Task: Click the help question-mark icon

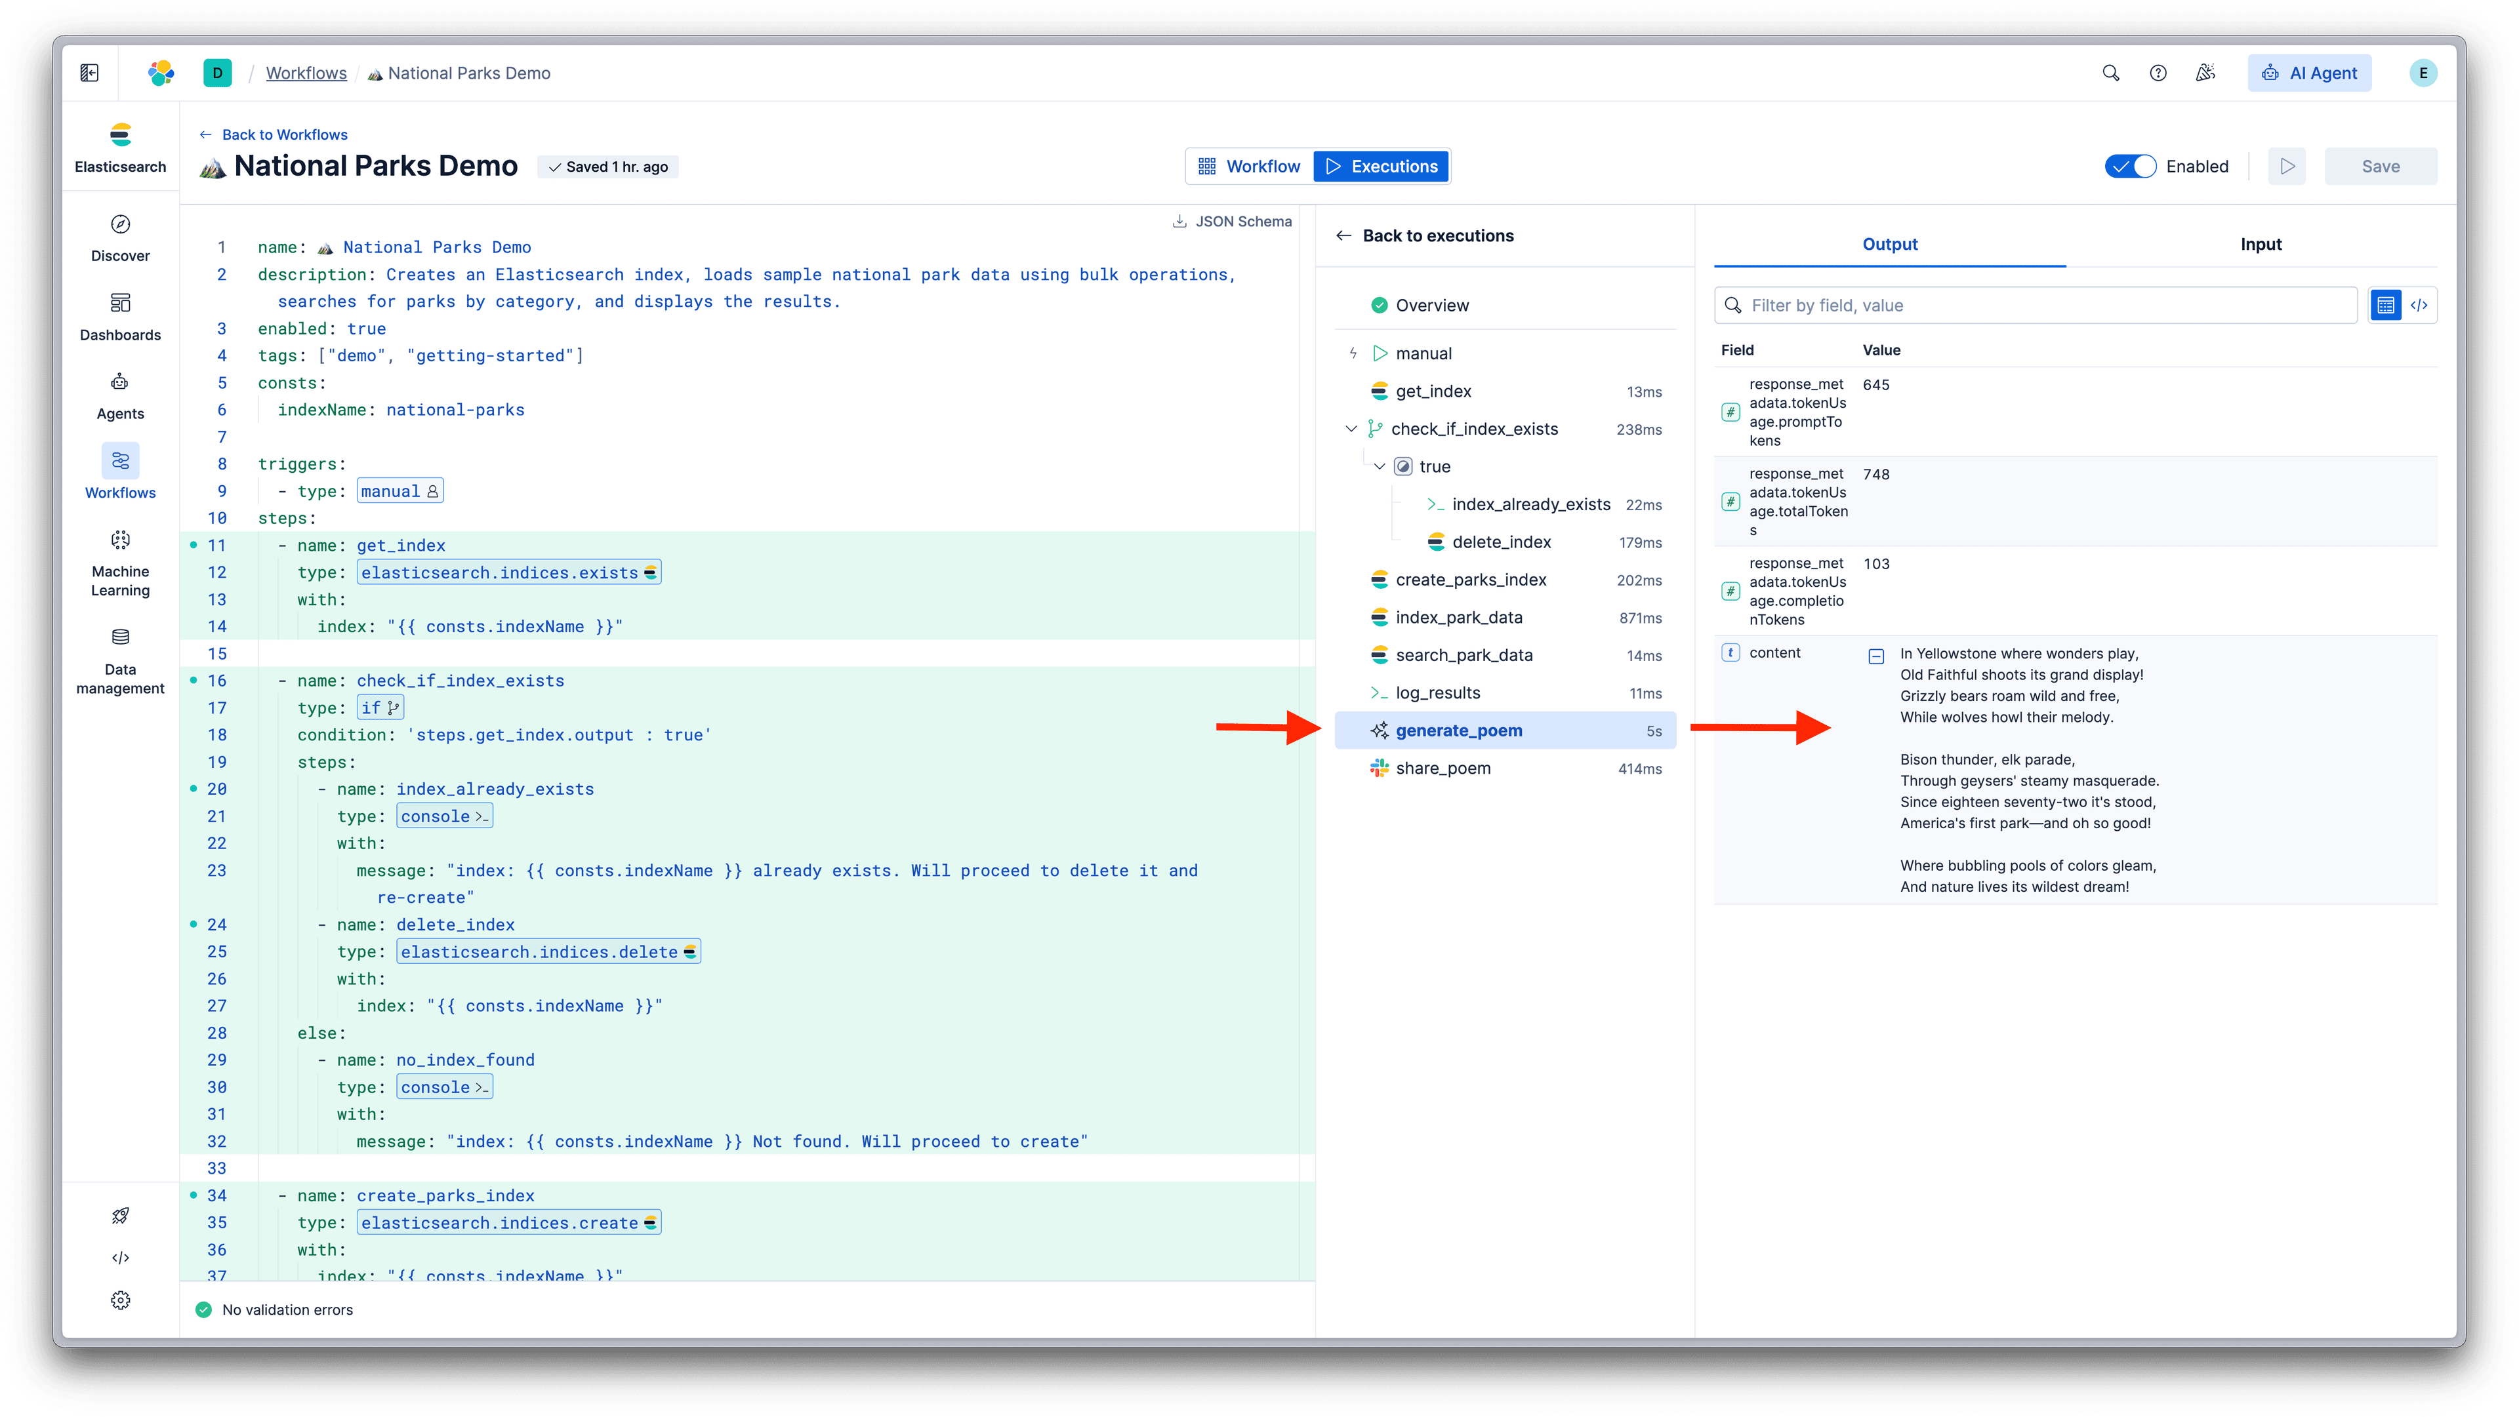Action: 2158,72
